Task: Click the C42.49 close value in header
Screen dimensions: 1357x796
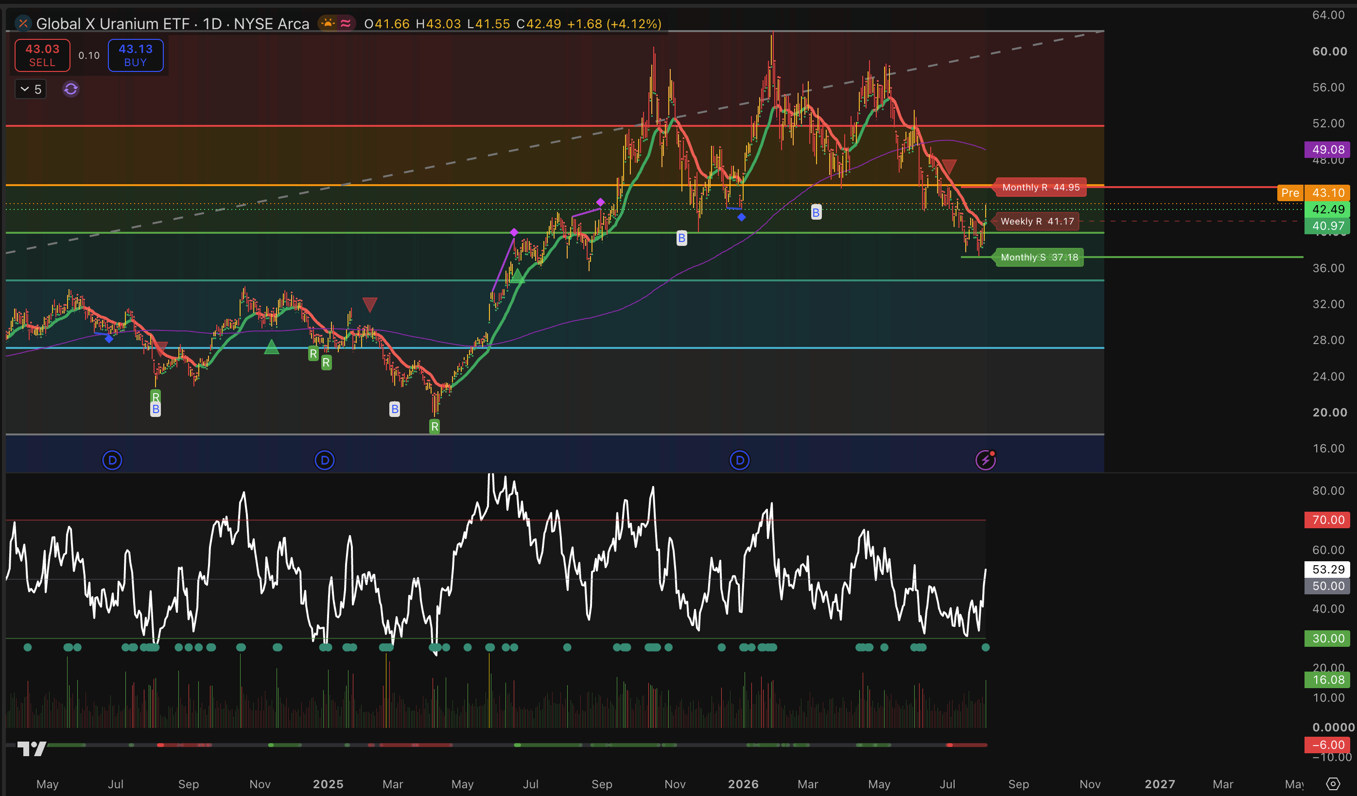Action: pyautogui.click(x=539, y=24)
